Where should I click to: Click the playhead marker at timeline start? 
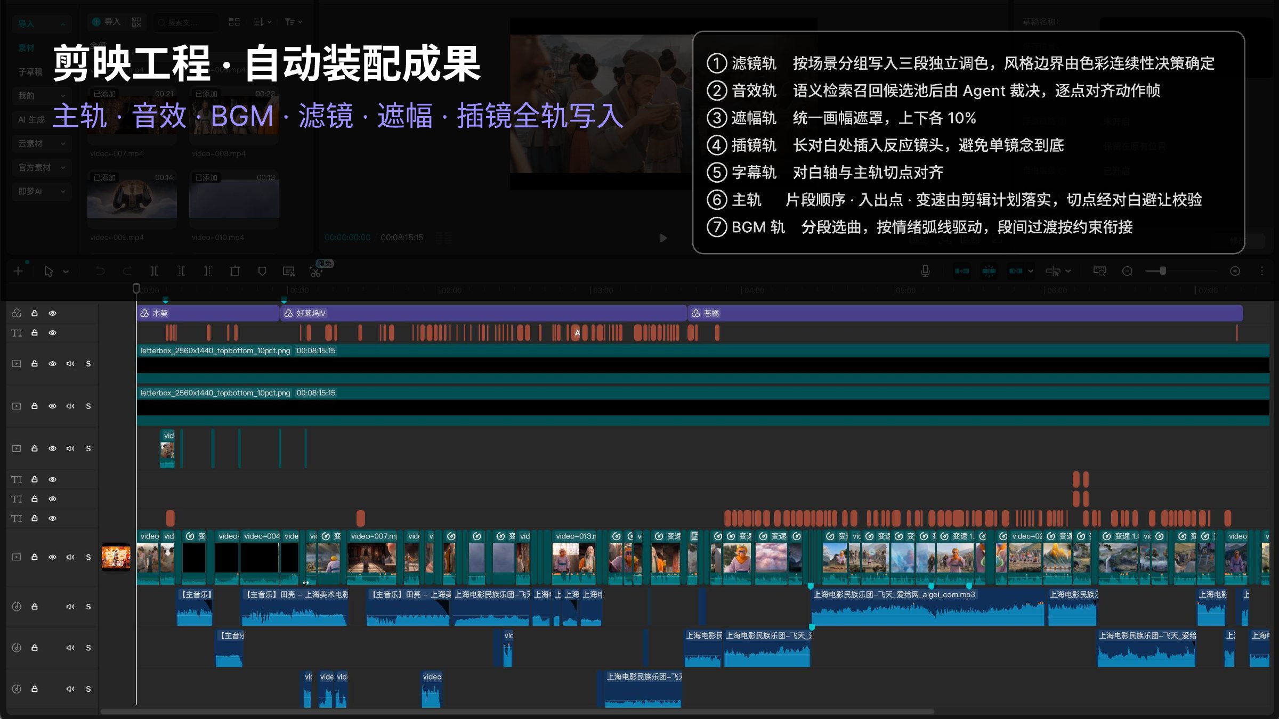(136, 289)
